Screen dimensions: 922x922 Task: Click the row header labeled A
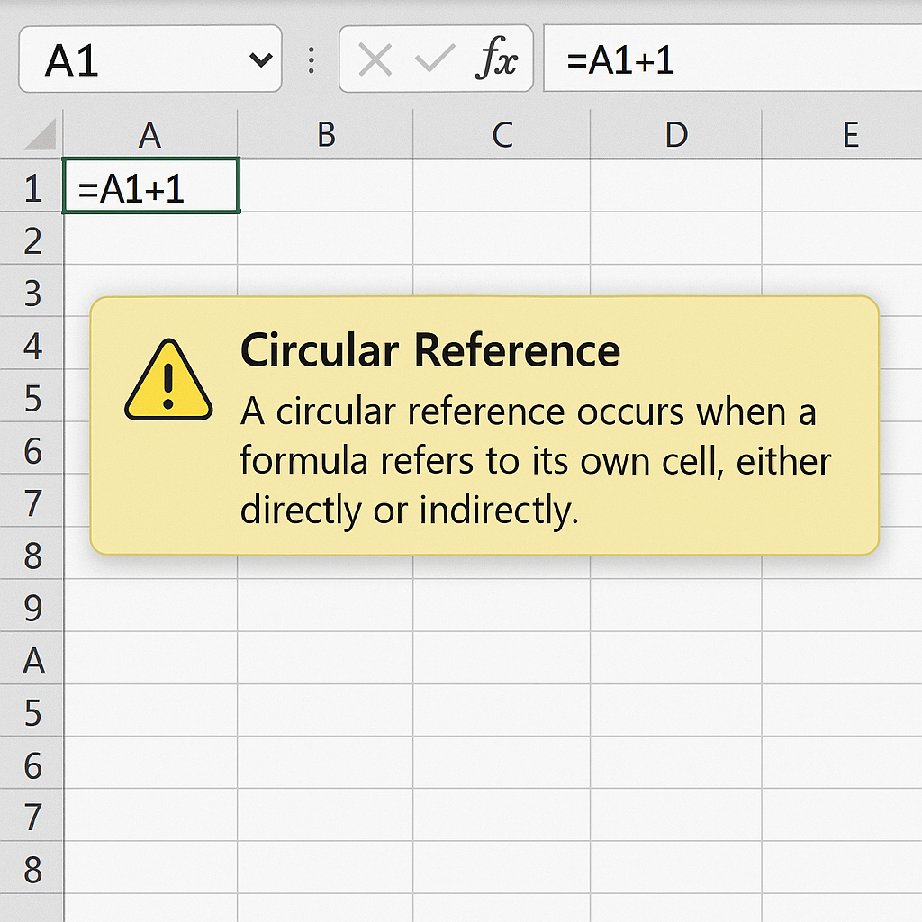[32, 661]
